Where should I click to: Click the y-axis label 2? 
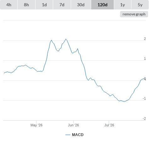(145, 39)
